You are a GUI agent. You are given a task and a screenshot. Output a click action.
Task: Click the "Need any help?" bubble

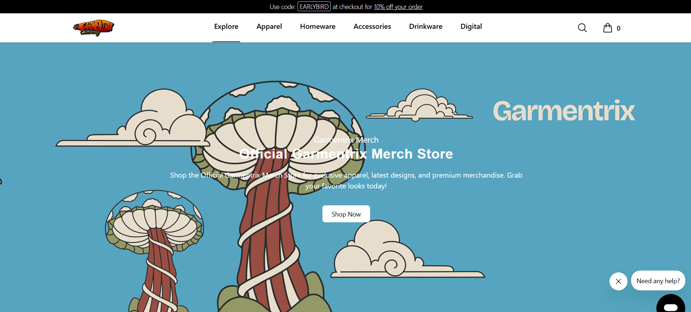click(658, 281)
